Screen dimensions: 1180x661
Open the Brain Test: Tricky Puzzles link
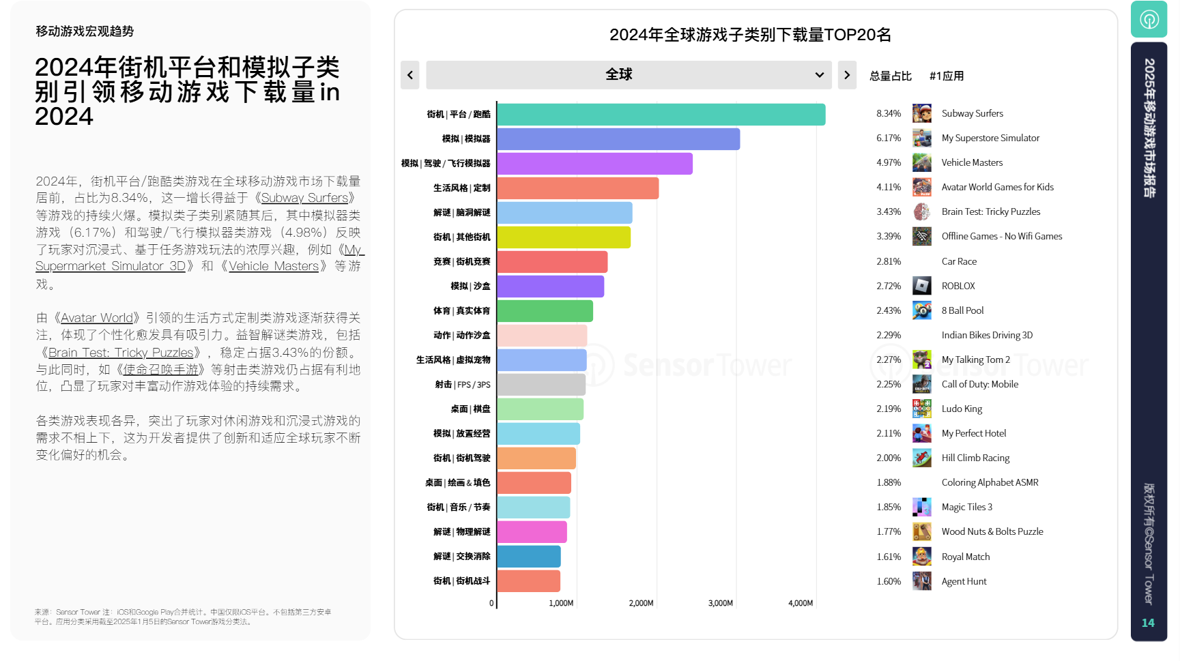point(121,353)
